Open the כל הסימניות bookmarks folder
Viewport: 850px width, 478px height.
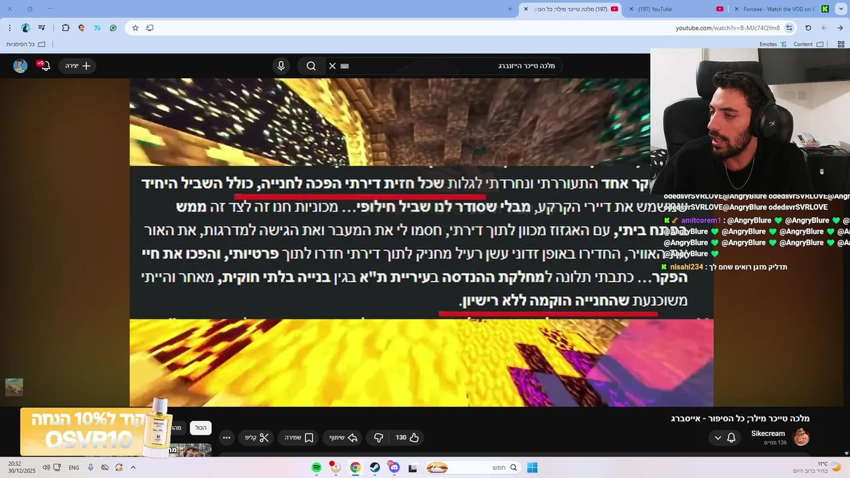point(25,44)
